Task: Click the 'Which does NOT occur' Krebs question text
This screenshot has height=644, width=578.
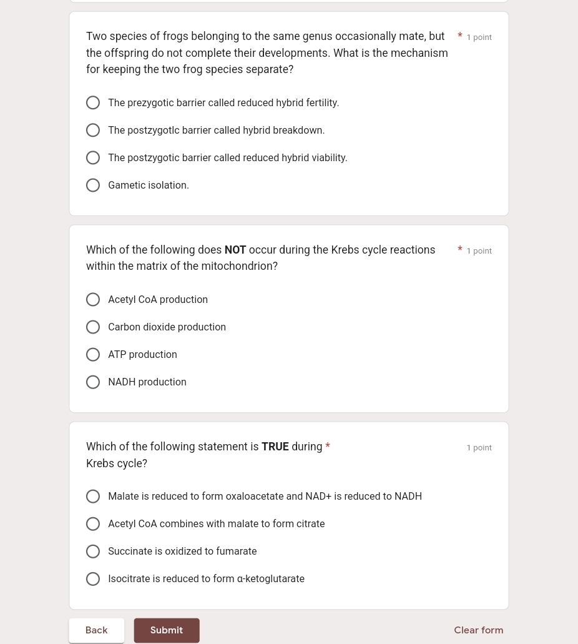Action: tap(260, 258)
